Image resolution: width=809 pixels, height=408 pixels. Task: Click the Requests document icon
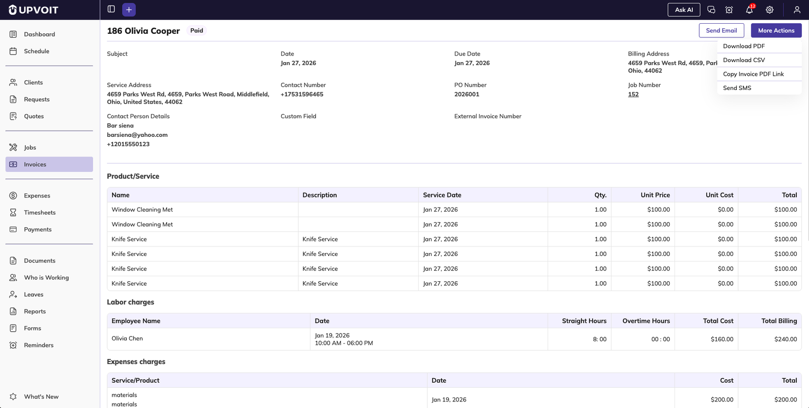coord(13,99)
